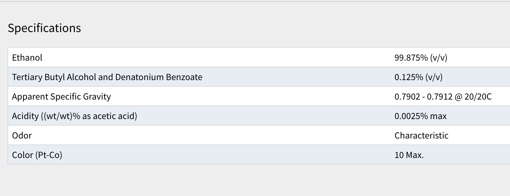Click the word 'Color' in the last row
Viewport: 510px width, 196px height.
coord(23,155)
